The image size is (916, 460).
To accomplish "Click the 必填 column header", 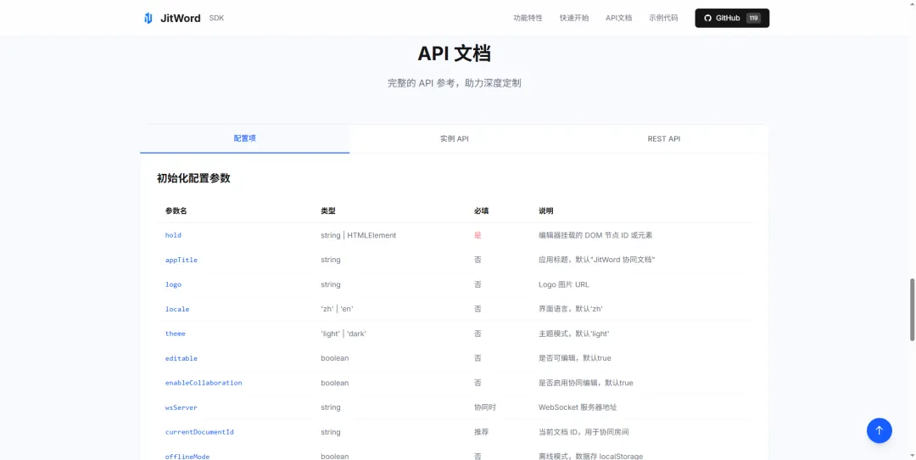I will pos(482,211).
